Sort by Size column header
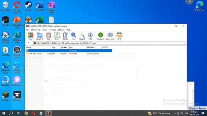The height and width of the screenshot is (116, 207). pyautogui.click(x=53, y=47)
